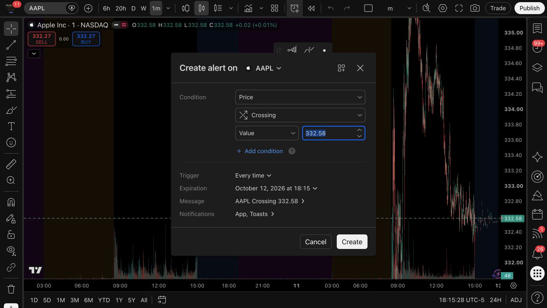Activate the zoom in tool
This screenshot has height=308, width=547.
[x=11, y=180]
